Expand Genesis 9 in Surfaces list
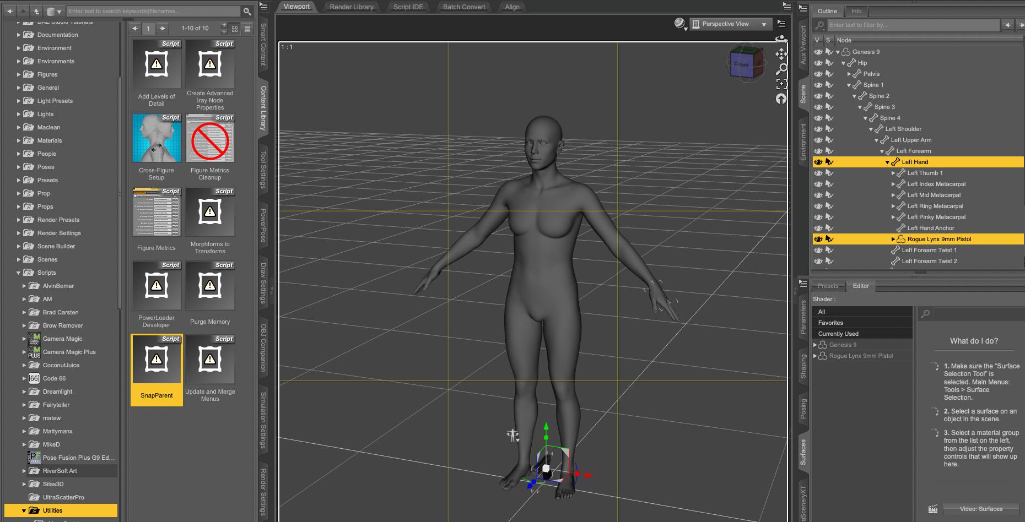 [x=815, y=345]
